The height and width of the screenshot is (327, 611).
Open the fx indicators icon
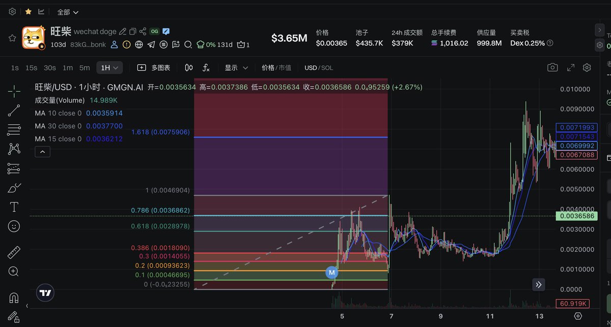[206, 68]
